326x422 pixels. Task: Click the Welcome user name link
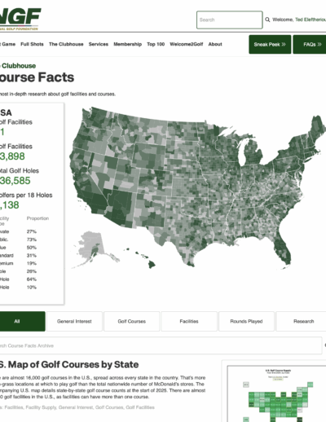[x=311, y=20]
